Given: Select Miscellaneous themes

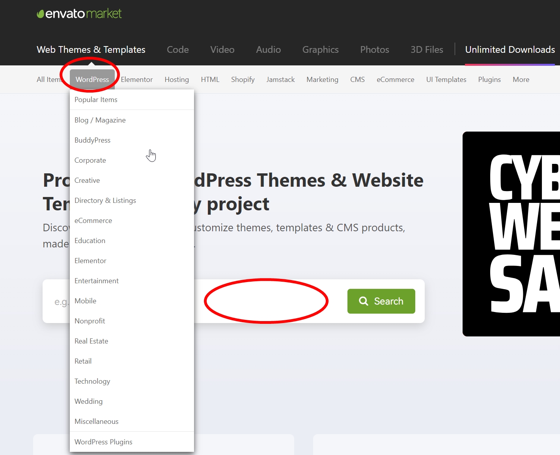Looking at the screenshot, I should (132, 422).
